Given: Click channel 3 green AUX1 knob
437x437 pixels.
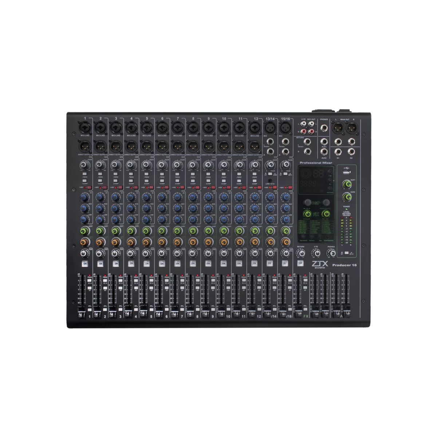Looking at the screenshot, I should point(115,231).
